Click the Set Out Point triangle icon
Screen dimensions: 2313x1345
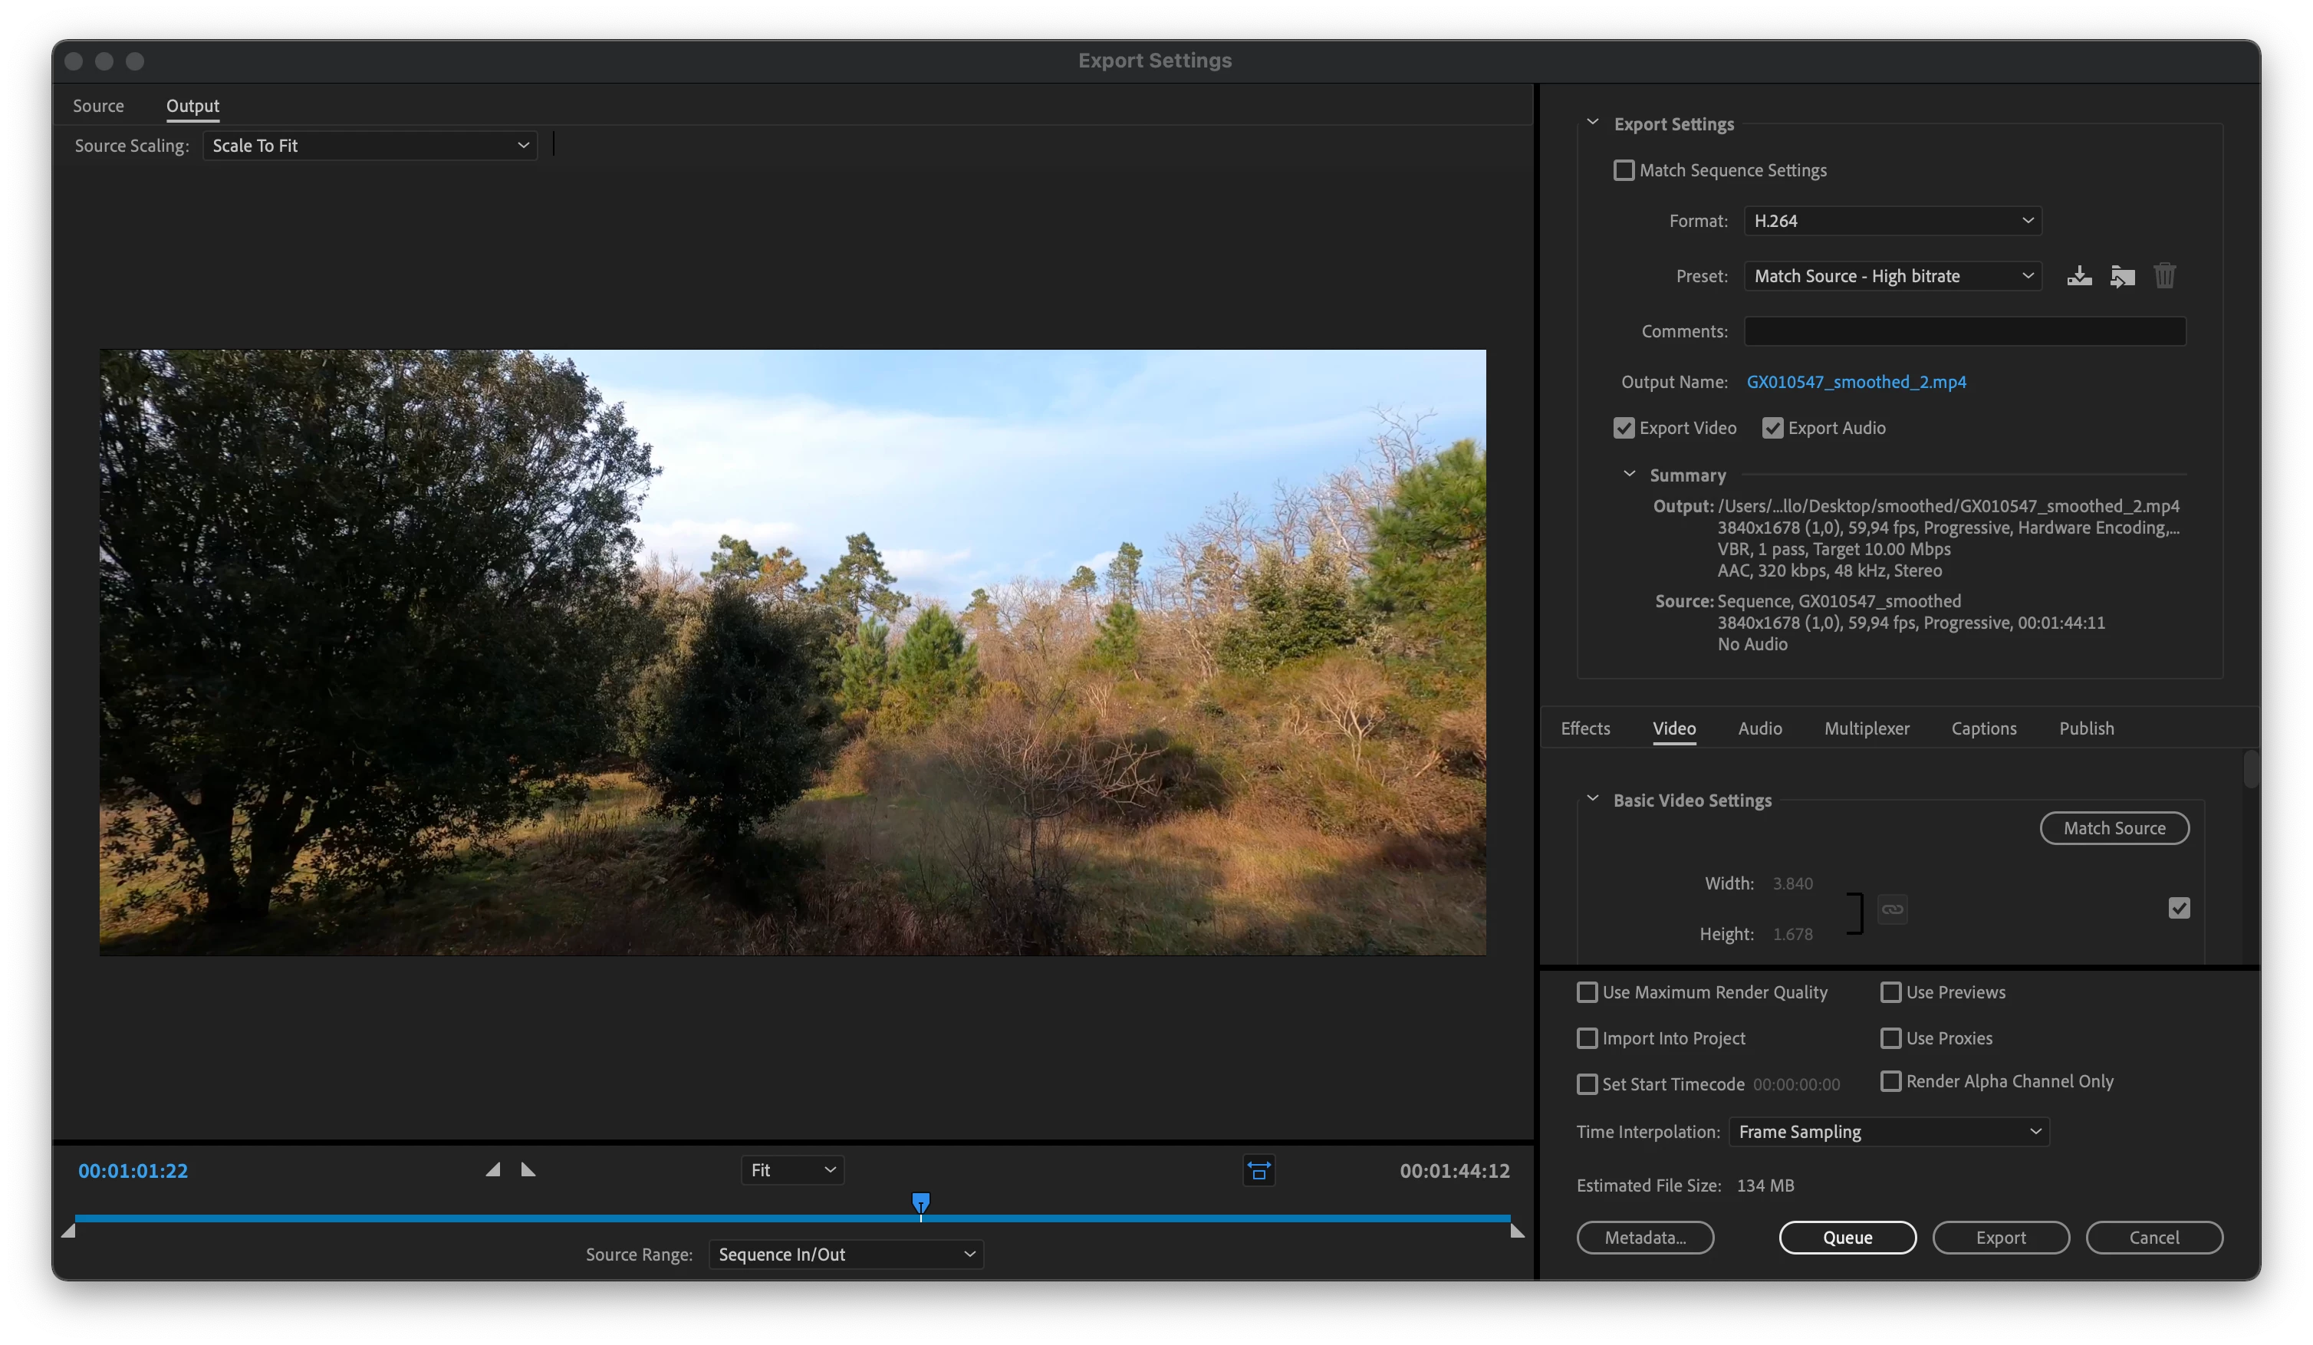pos(528,1169)
